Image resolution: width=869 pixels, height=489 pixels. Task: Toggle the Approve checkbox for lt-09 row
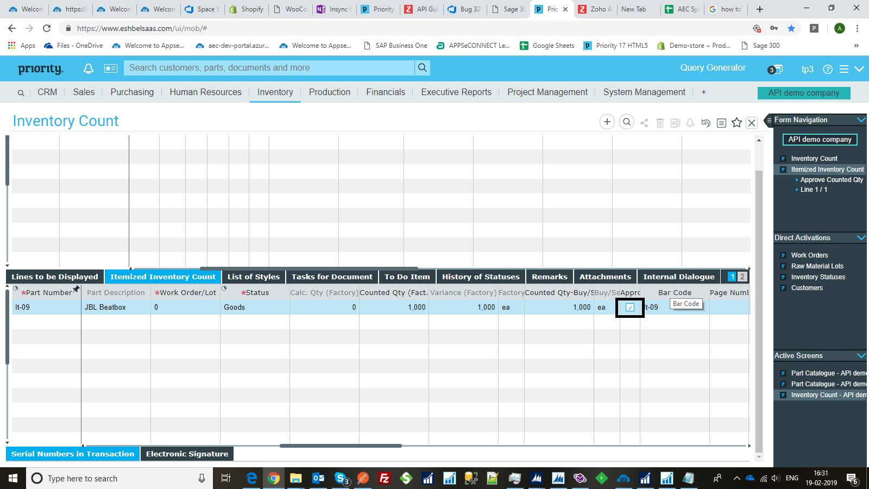(630, 308)
